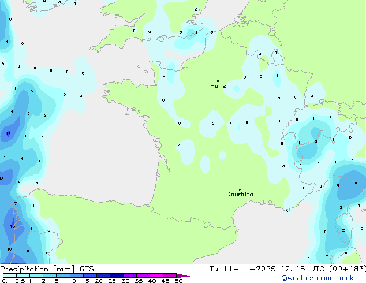
Task: Click the above-50 mm legend arrow tip
Action: [183, 276]
